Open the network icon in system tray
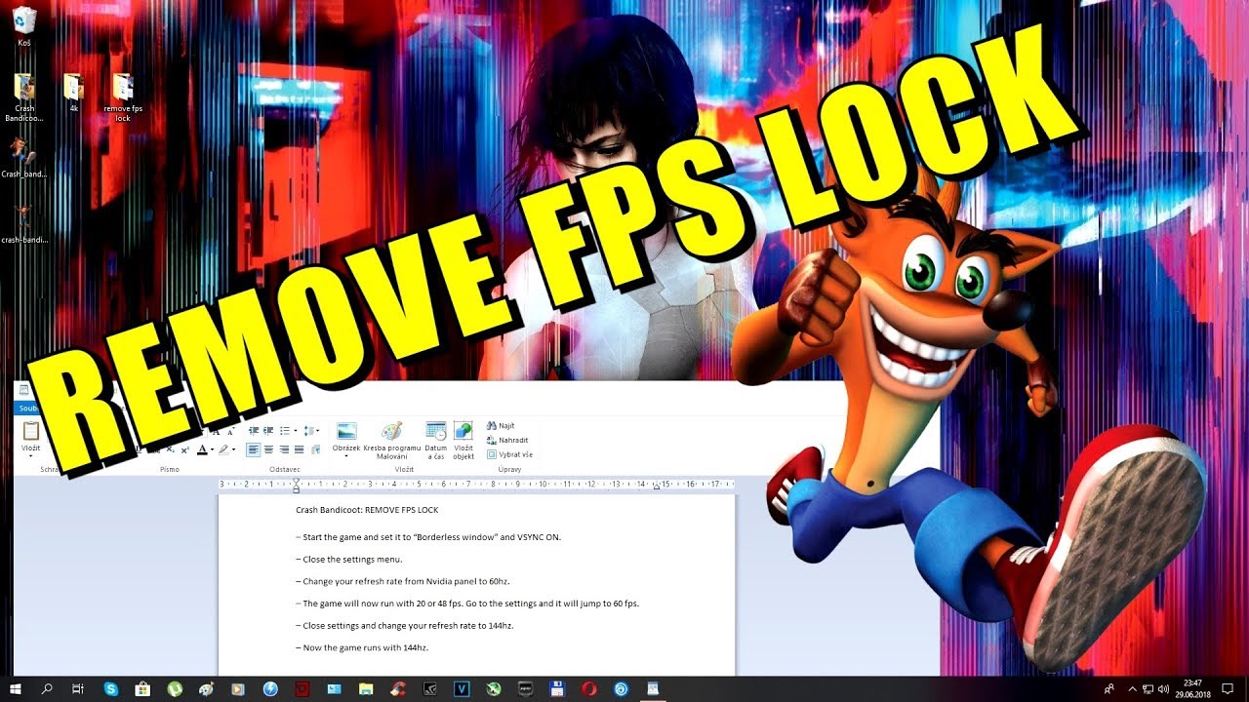This screenshot has height=702, width=1249. 1148,689
